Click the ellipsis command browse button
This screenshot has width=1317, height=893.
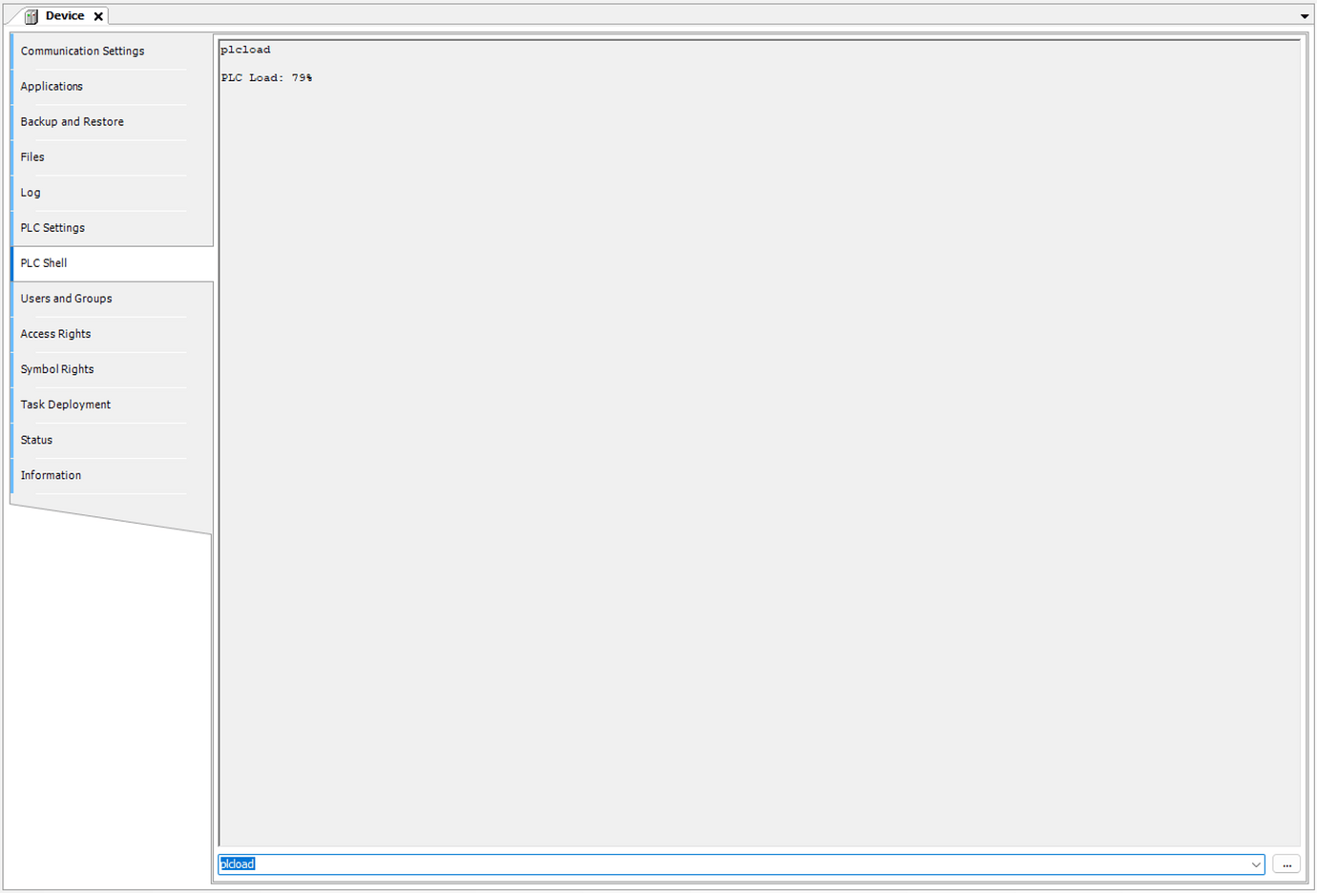1286,864
